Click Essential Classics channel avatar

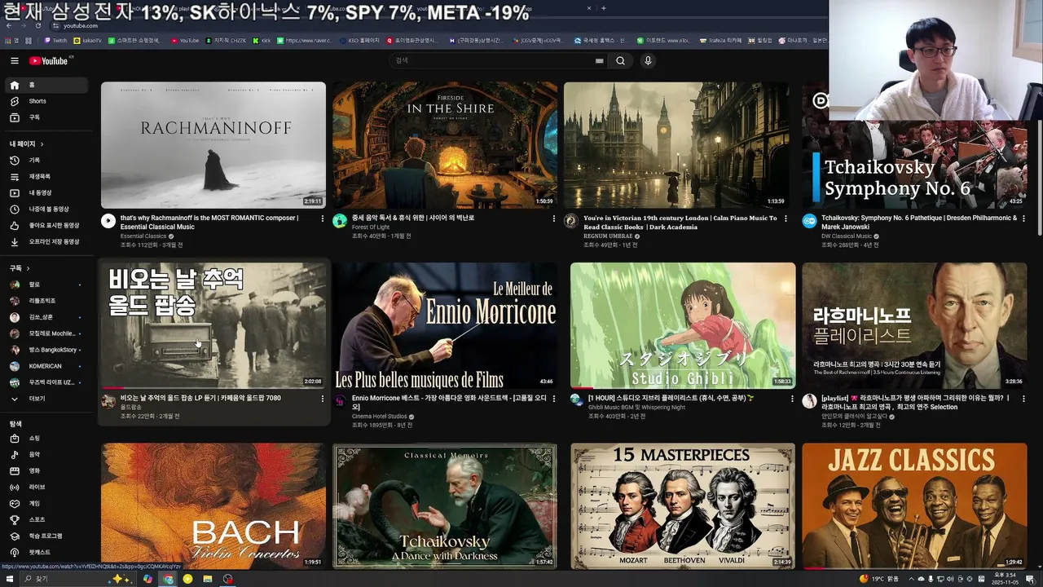[108, 221]
